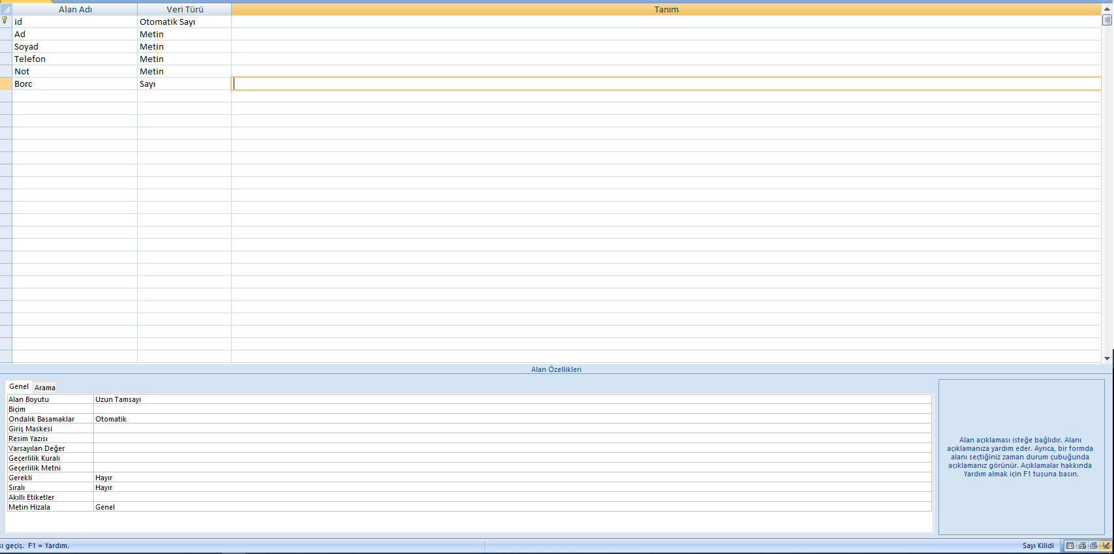
Task: Select the id field name cell
Action: [74, 22]
